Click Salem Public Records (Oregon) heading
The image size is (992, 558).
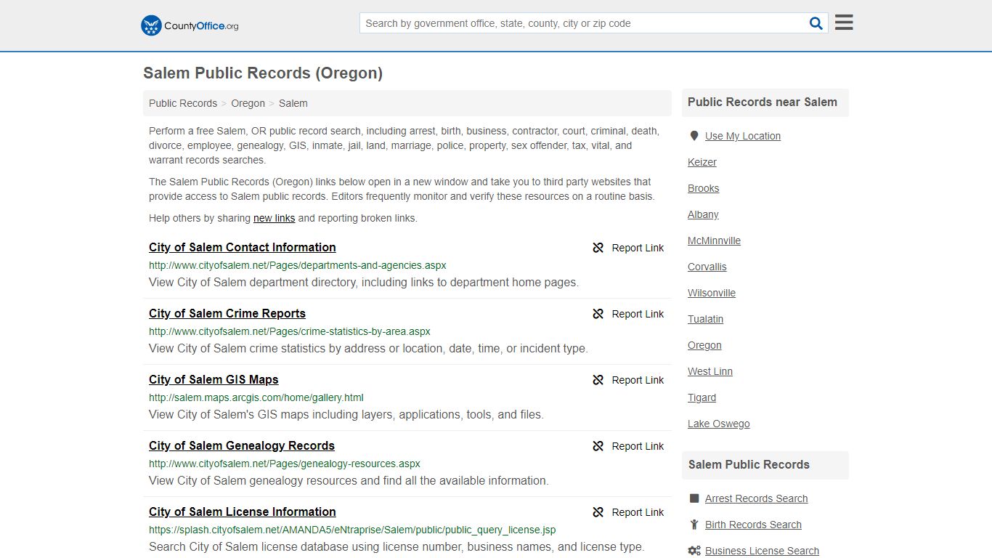[x=263, y=73]
